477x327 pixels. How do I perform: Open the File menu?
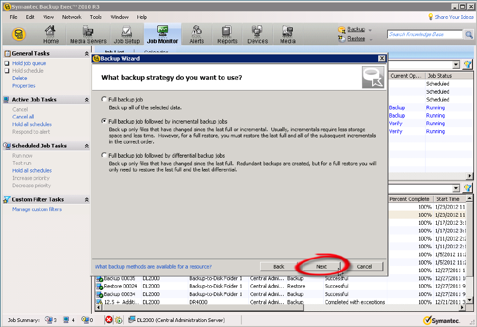click(x=13, y=17)
